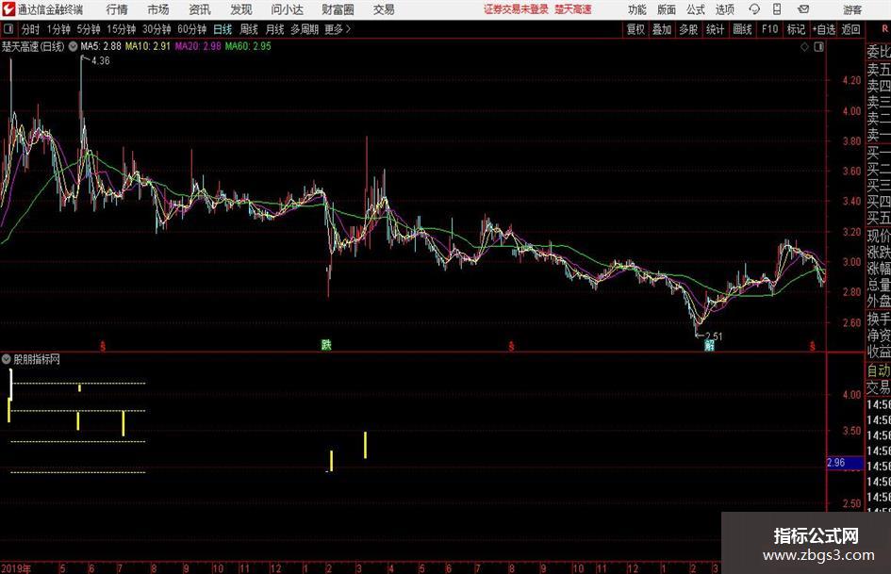Open the 问小达 menu
The image size is (891, 574).
pyautogui.click(x=287, y=9)
